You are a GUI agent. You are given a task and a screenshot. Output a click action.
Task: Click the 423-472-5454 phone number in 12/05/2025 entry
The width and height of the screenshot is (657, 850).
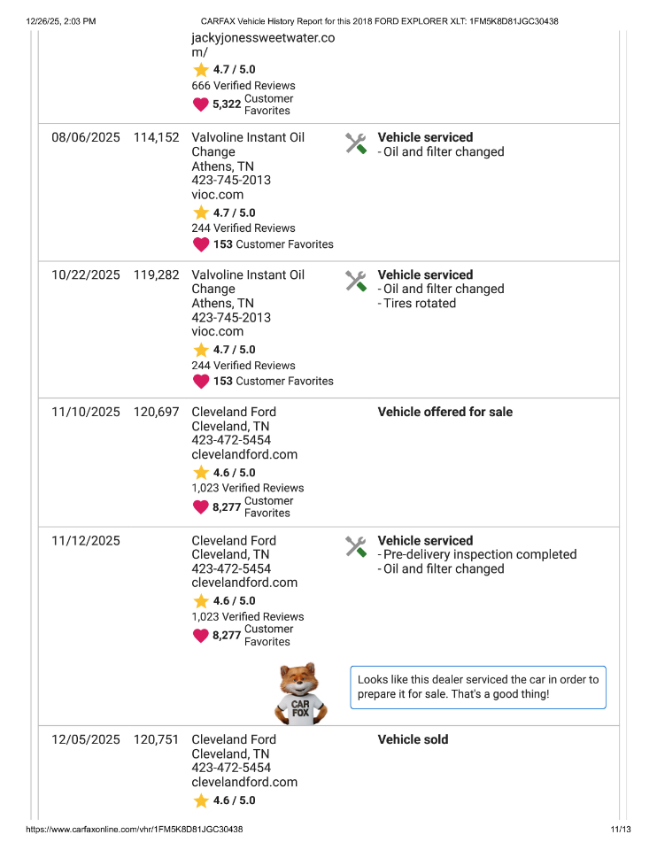[x=231, y=768]
